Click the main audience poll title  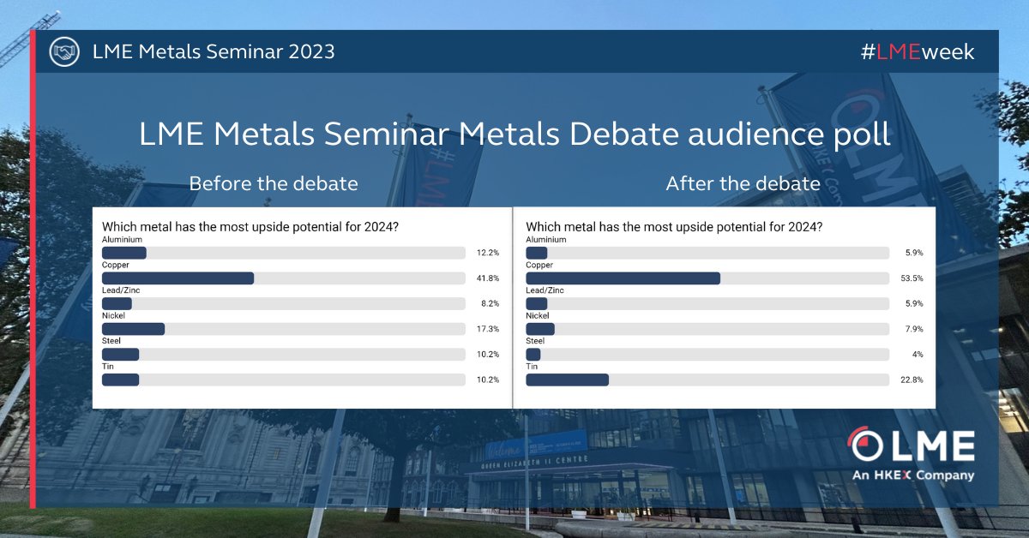[514, 135]
